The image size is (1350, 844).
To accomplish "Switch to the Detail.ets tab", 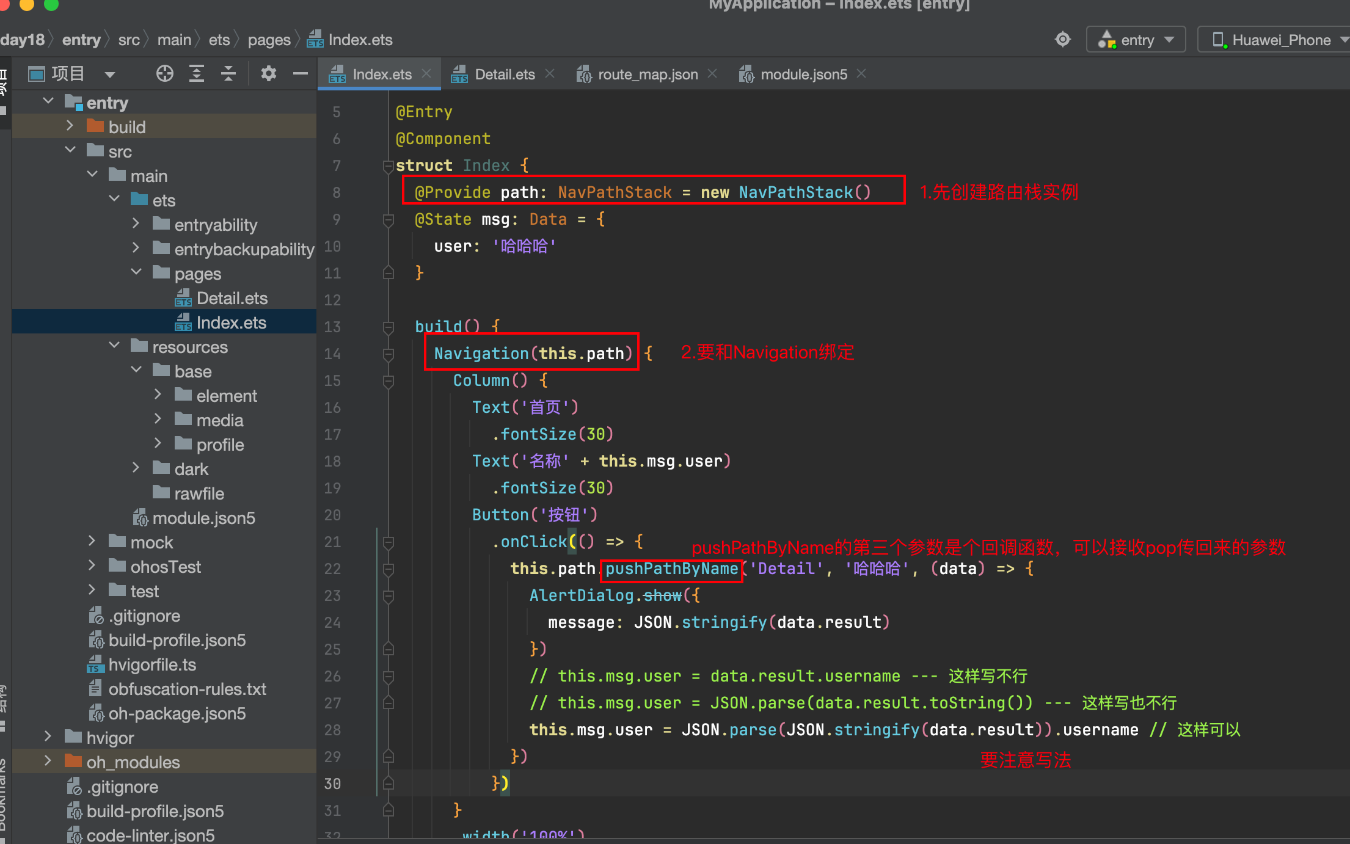I will pos(504,75).
